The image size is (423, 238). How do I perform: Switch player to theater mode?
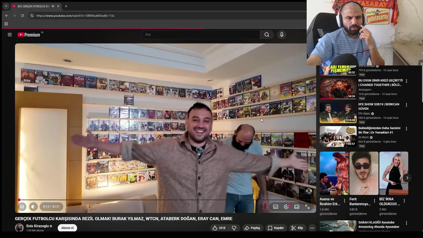pyautogui.click(x=297, y=207)
